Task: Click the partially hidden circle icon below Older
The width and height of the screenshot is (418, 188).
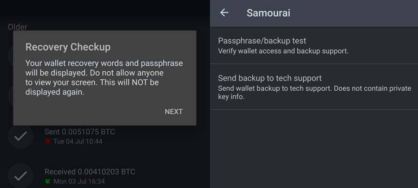Action: pyautogui.click(x=10, y=56)
